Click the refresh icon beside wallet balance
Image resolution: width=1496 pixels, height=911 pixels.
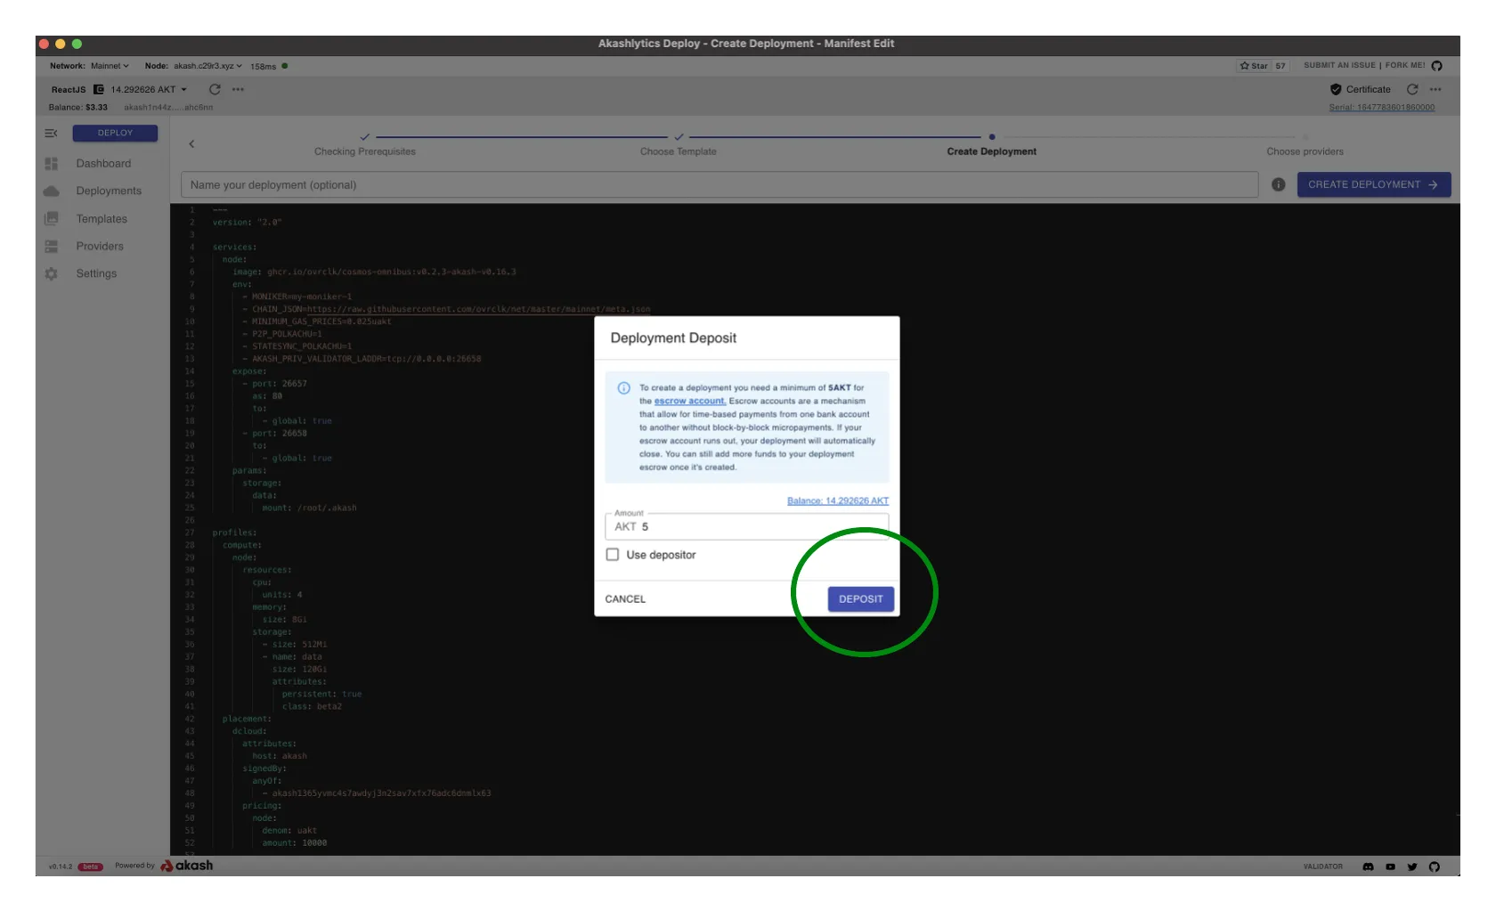(x=215, y=89)
